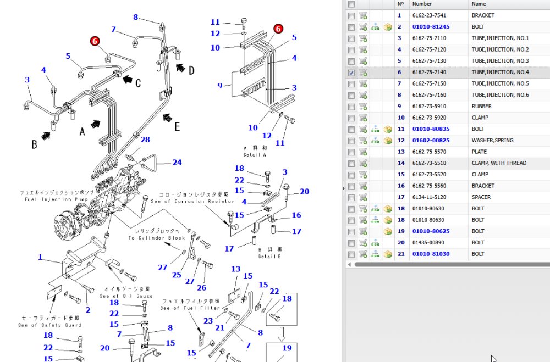Select the checkbox for CLAMP 6162-73-5920

[351, 118]
